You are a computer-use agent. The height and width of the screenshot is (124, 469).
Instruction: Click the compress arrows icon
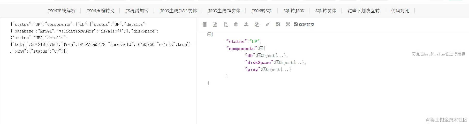[x=267, y=24]
